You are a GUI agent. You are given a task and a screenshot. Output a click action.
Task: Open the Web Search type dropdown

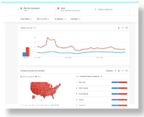tap(75, 19)
